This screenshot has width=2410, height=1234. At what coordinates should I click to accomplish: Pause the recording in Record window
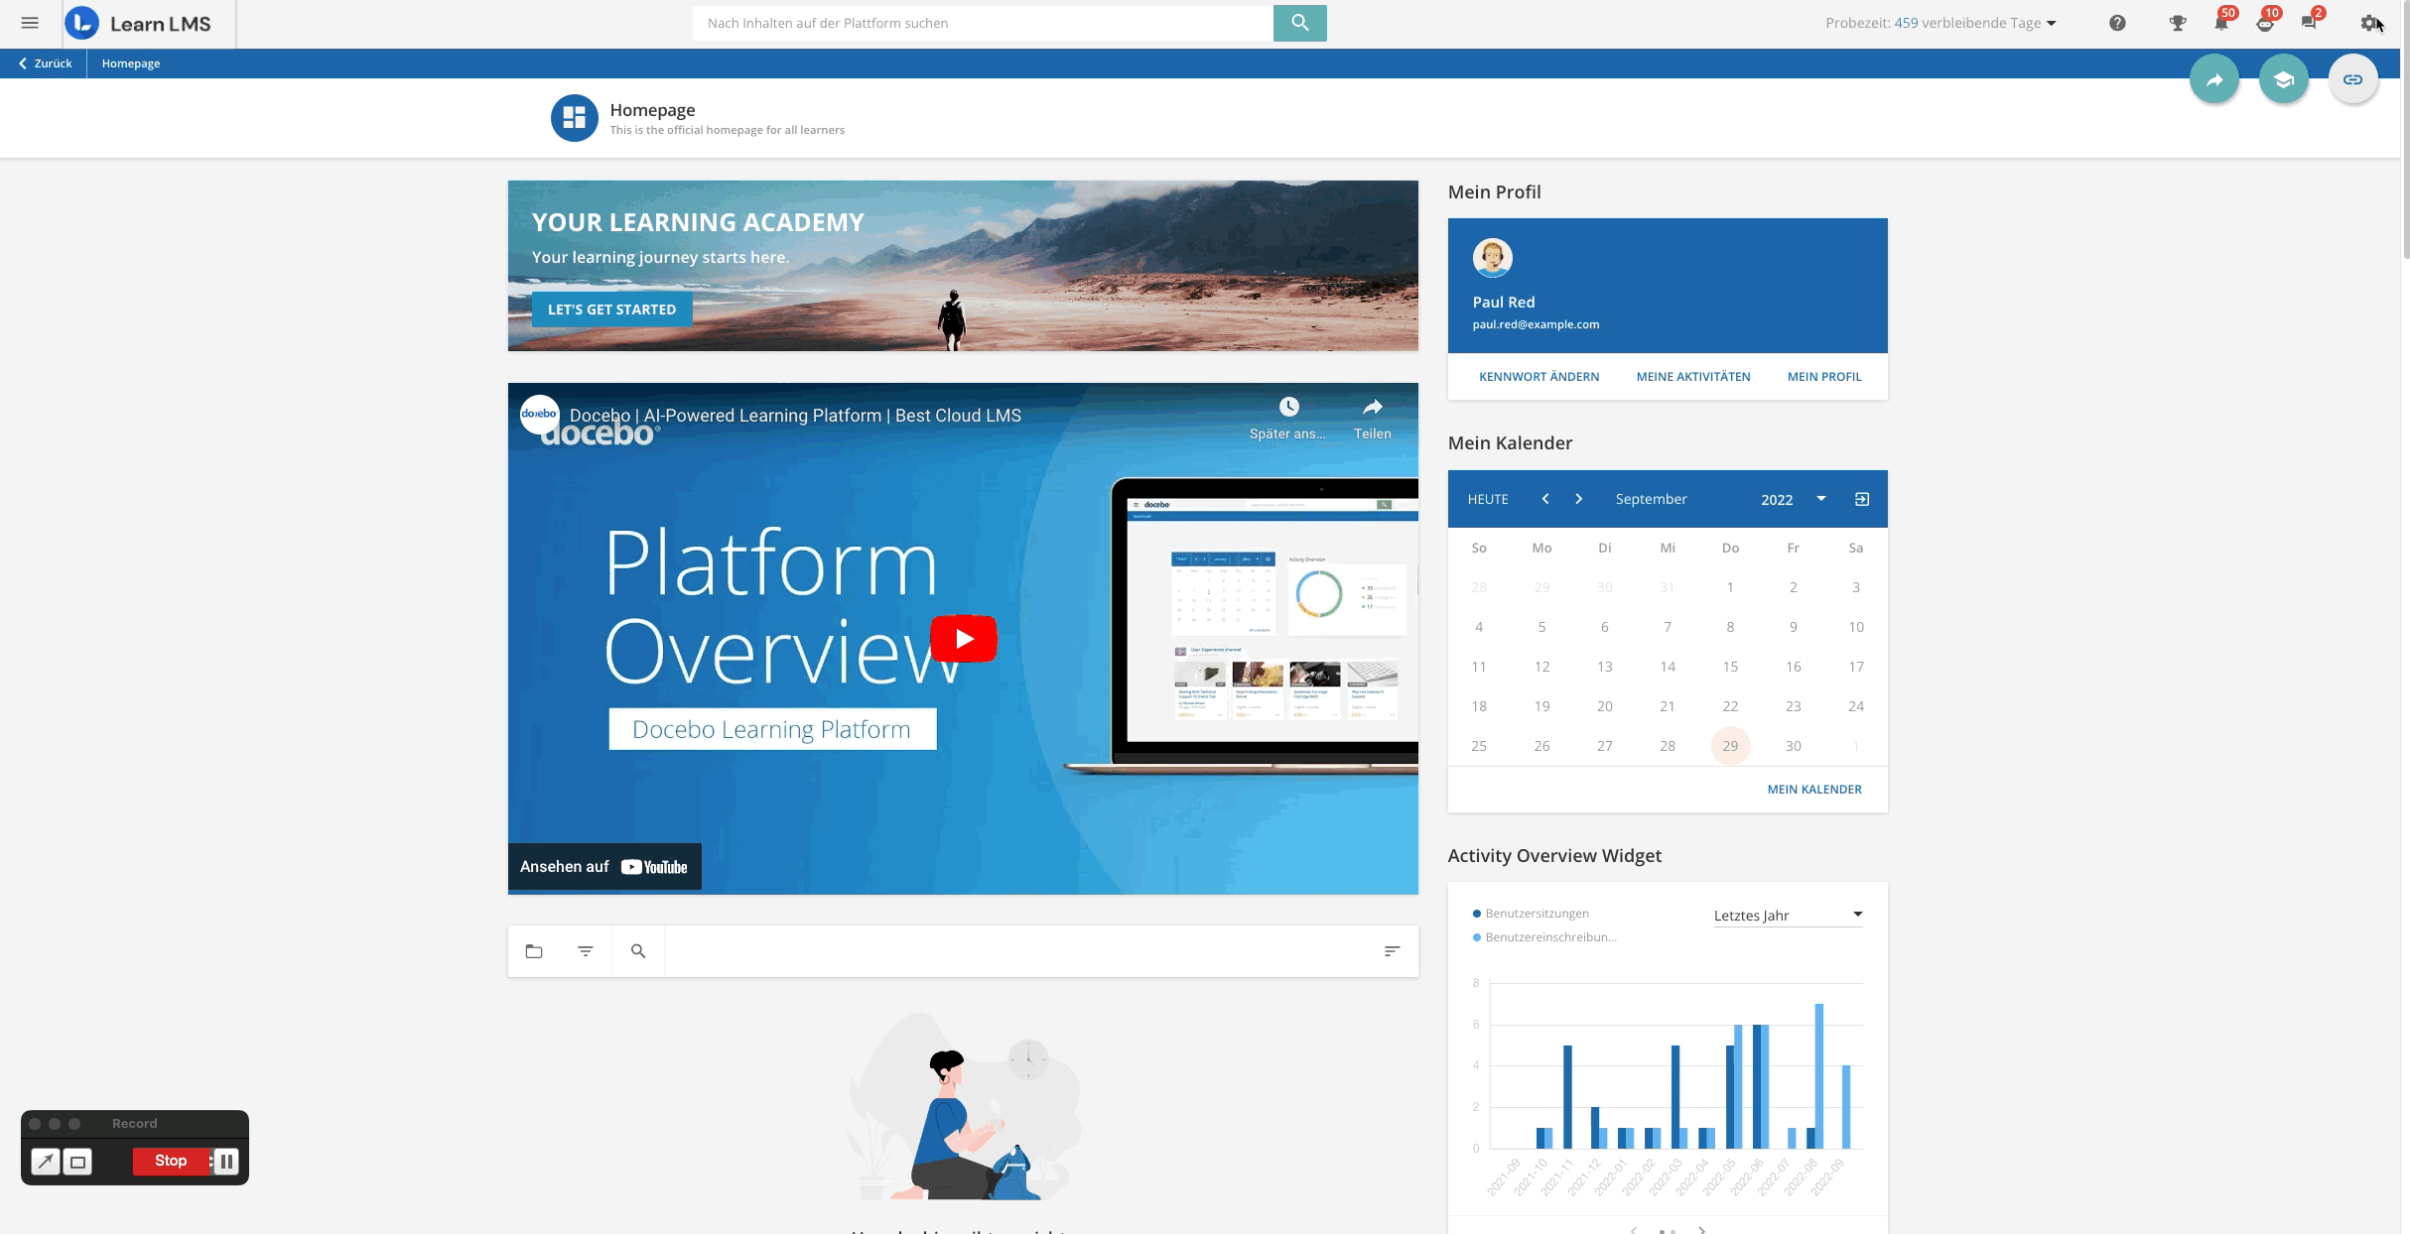[x=226, y=1161]
